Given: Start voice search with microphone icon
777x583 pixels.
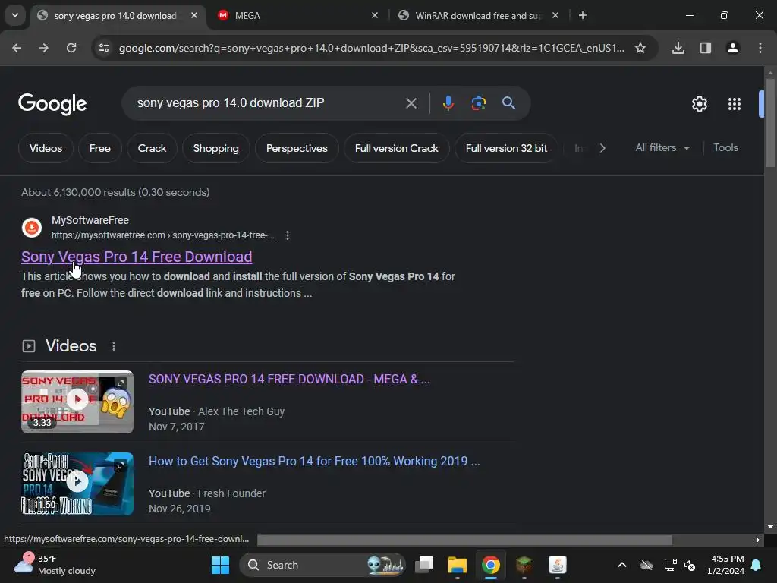Looking at the screenshot, I should [x=448, y=103].
